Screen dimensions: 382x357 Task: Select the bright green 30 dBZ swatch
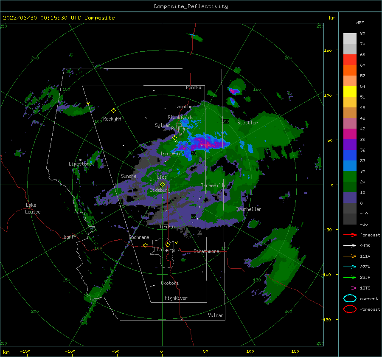[x=350, y=176]
